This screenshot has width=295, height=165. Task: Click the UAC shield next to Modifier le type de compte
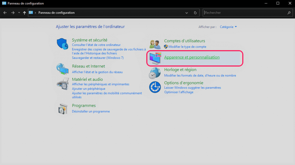pyautogui.click(x=166, y=46)
